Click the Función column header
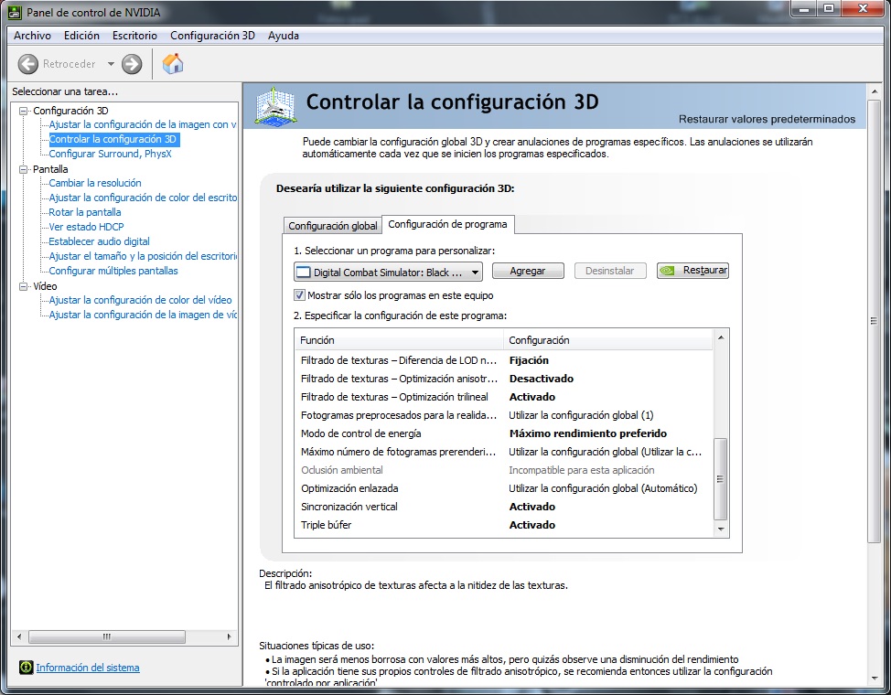Screen dimensions: 891x695 399,340
